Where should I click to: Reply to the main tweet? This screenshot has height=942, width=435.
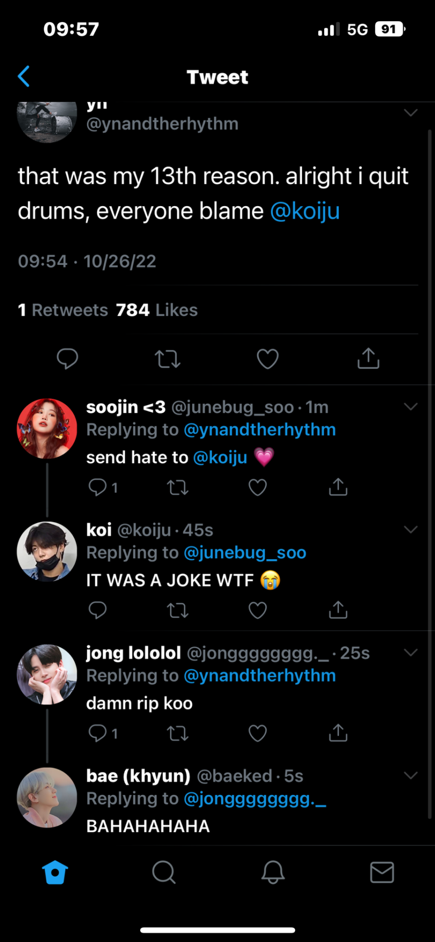click(68, 359)
